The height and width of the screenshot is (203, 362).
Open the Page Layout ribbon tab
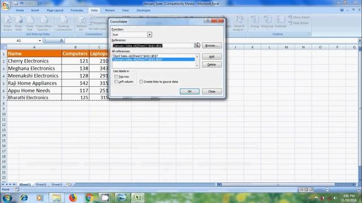pos(55,10)
